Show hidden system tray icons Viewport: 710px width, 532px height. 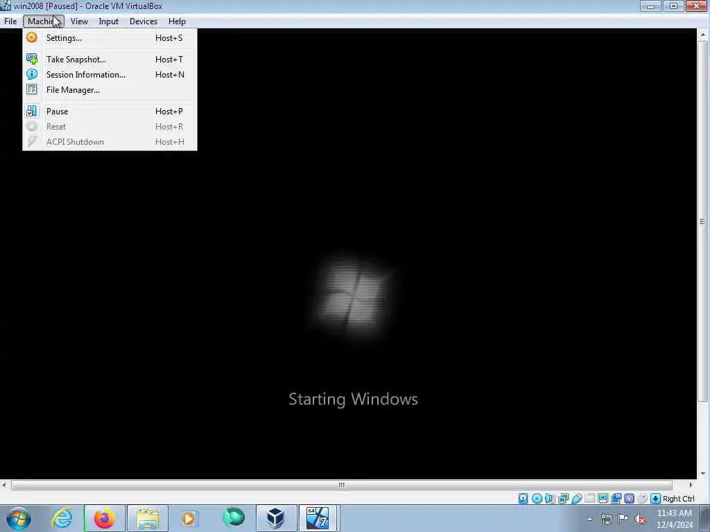(589, 520)
